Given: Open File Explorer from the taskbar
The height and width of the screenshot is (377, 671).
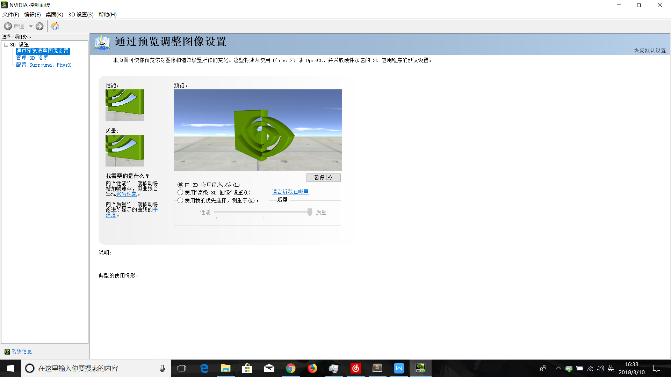Looking at the screenshot, I should 226,368.
